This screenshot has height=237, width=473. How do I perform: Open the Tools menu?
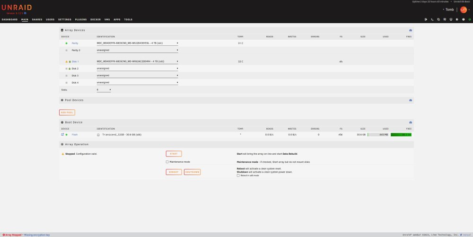point(128,19)
